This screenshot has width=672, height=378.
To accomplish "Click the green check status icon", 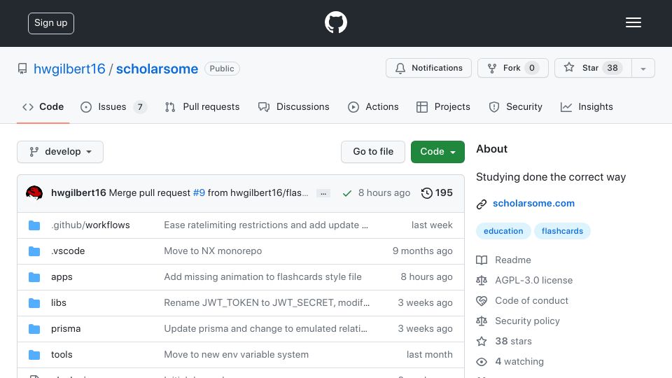I will (347, 193).
